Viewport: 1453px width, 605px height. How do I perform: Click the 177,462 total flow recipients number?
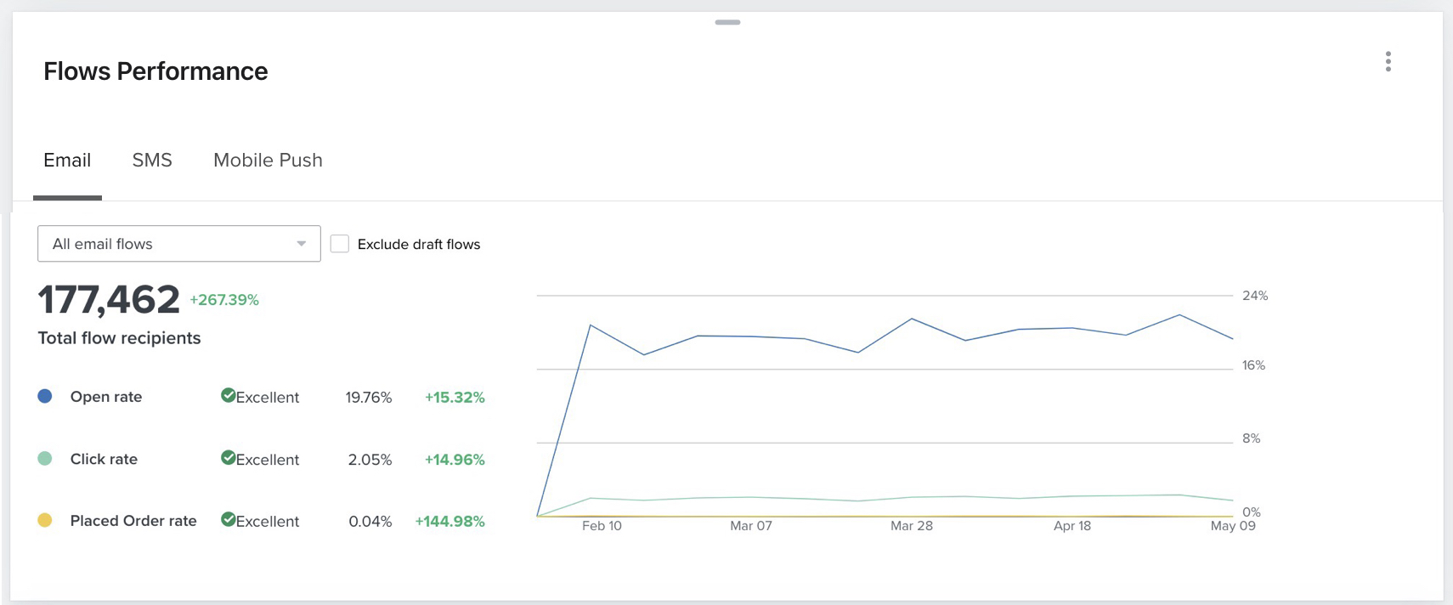(x=109, y=300)
